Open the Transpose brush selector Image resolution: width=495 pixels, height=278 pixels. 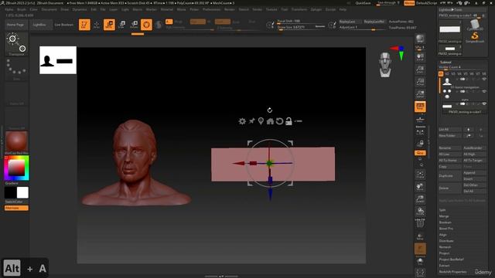click(16, 44)
